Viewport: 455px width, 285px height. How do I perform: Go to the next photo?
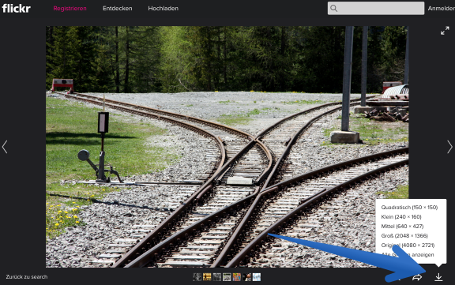tap(449, 147)
